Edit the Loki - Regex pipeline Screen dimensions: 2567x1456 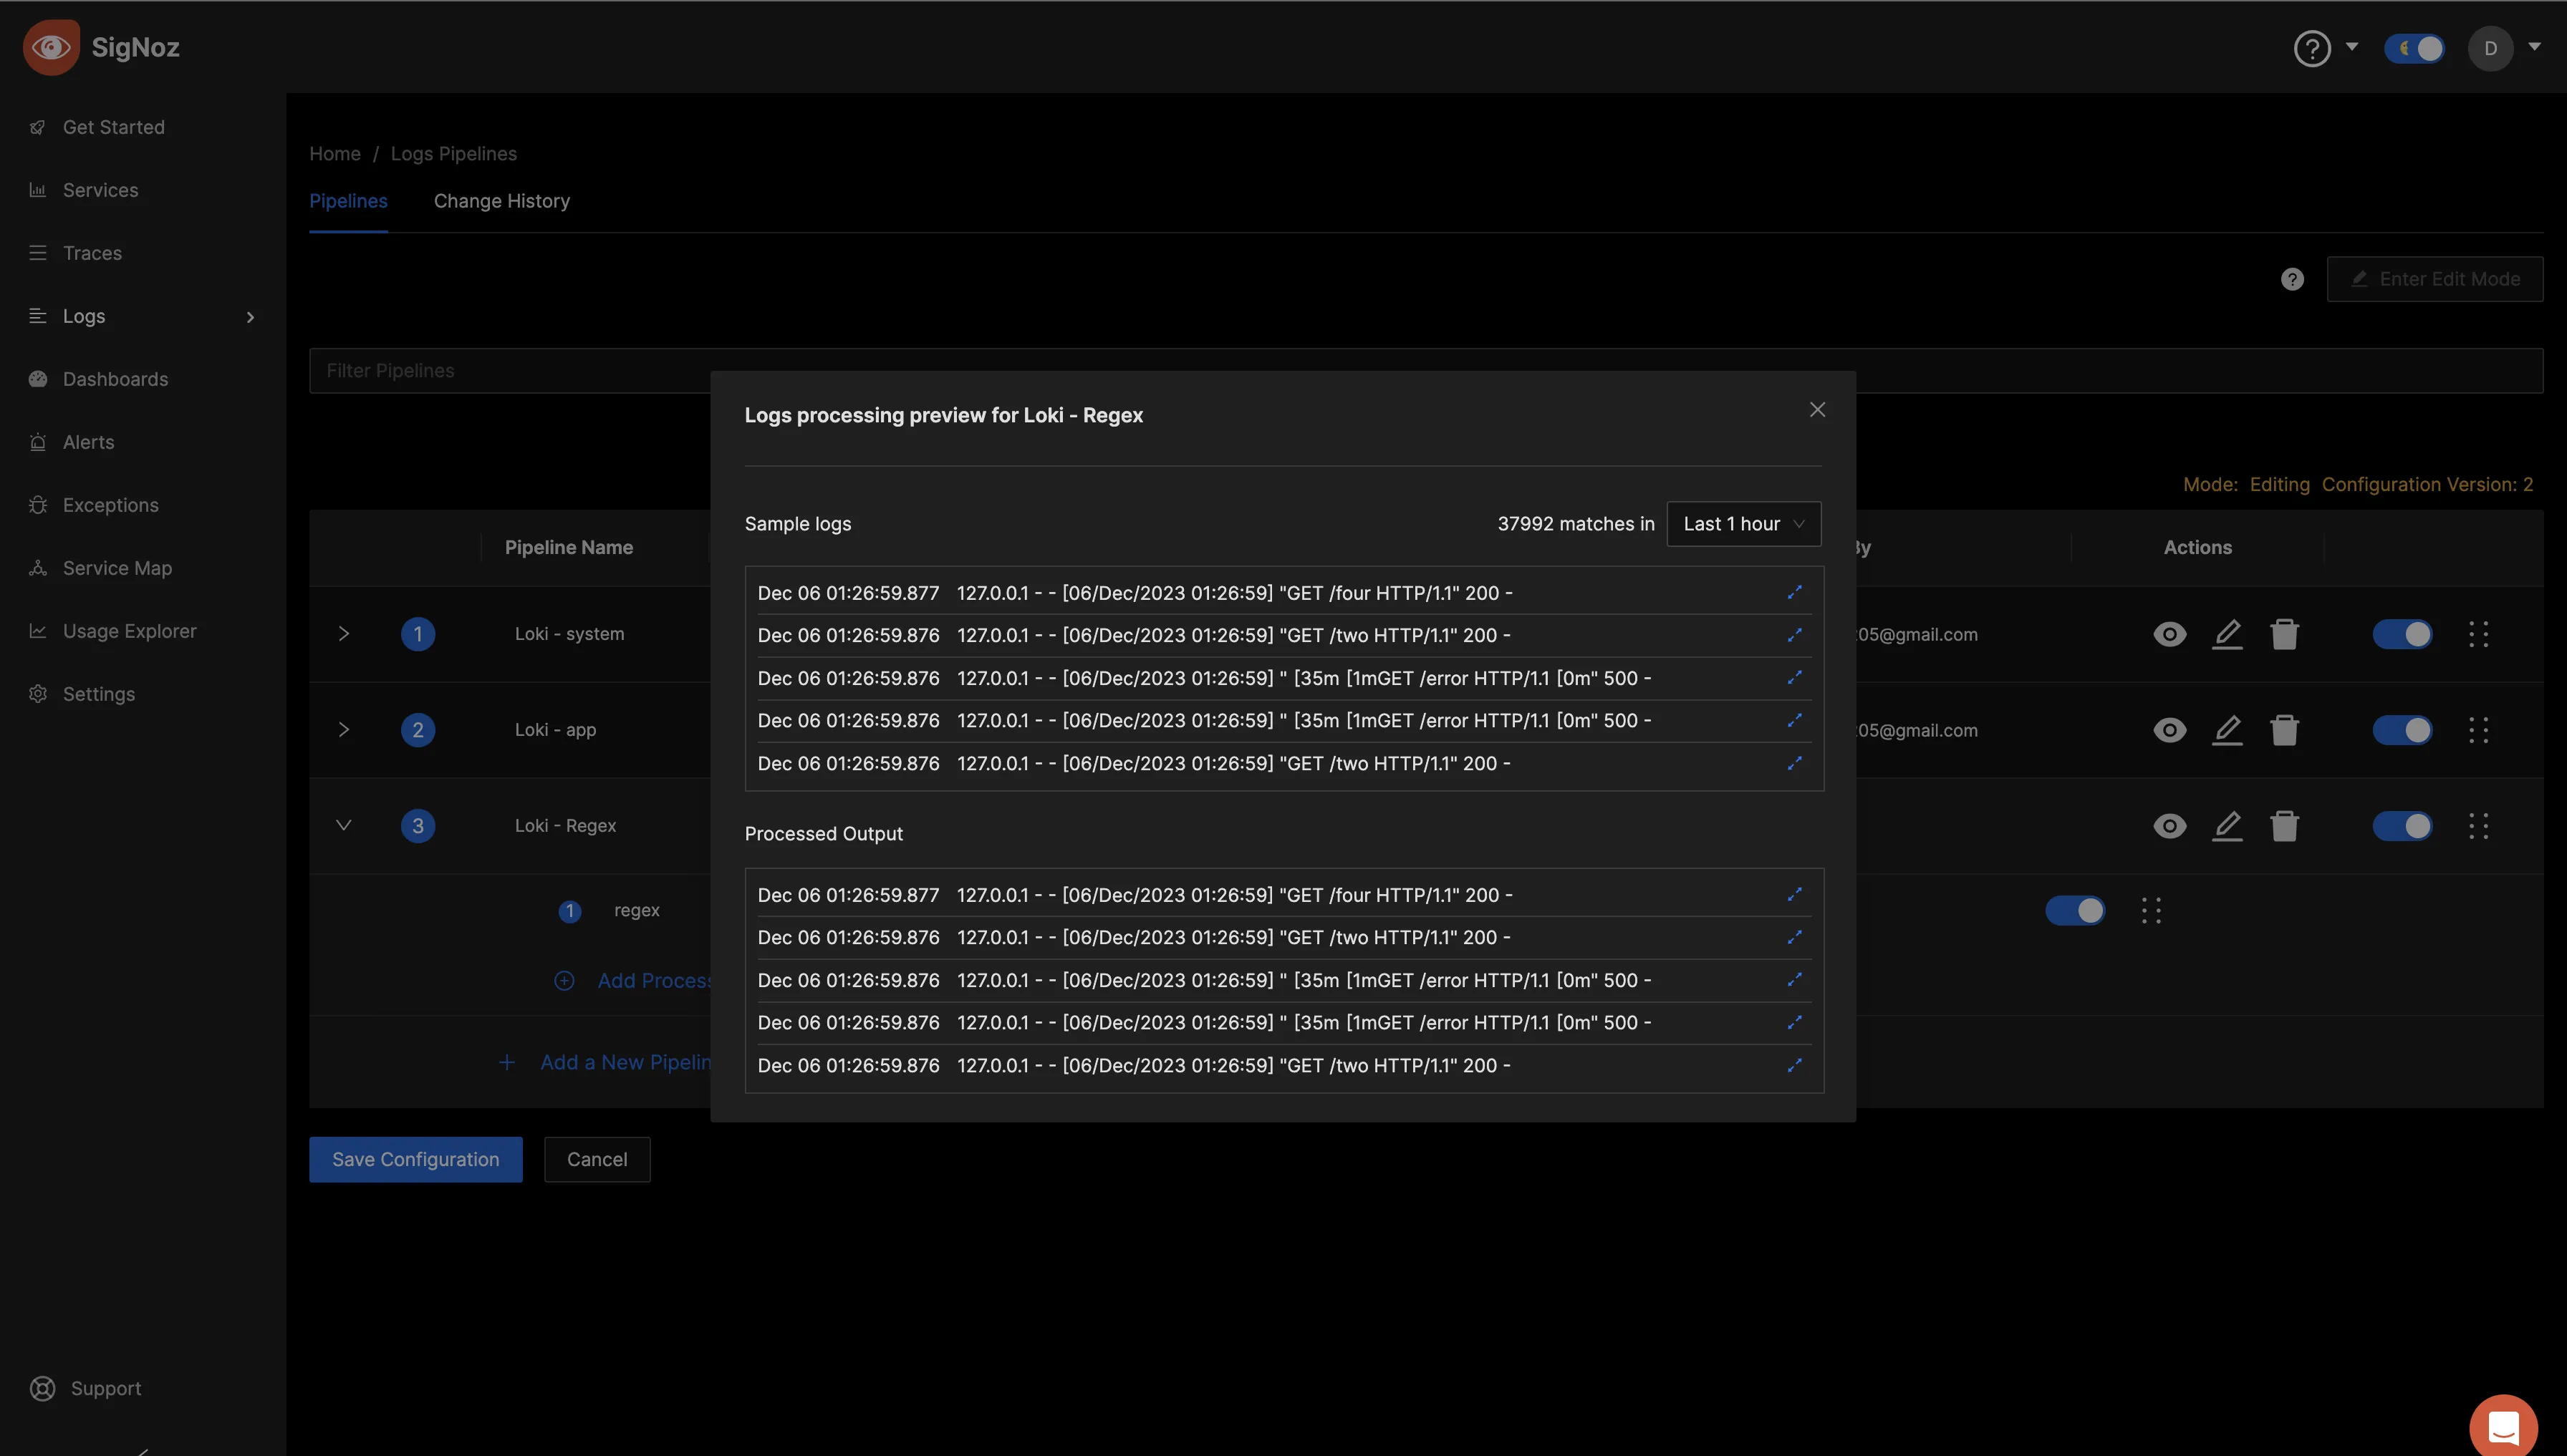tap(2226, 826)
